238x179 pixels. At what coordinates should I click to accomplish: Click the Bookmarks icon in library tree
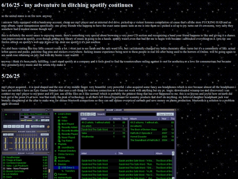pyautogui.click(x=56, y=161)
